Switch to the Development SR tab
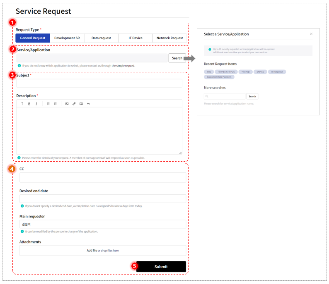 coord(67,38)
